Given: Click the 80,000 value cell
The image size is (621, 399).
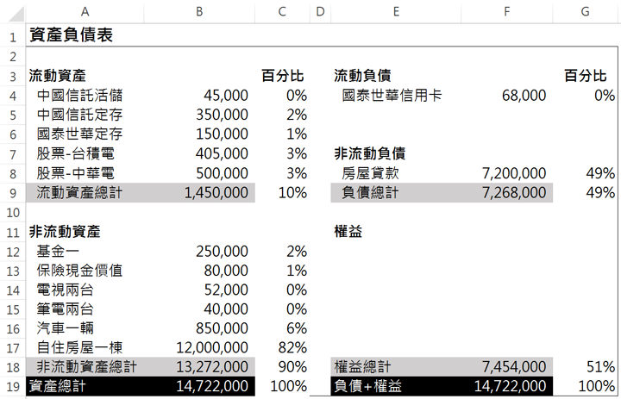Looking at the screenshot, I should [x=199, y=271].
